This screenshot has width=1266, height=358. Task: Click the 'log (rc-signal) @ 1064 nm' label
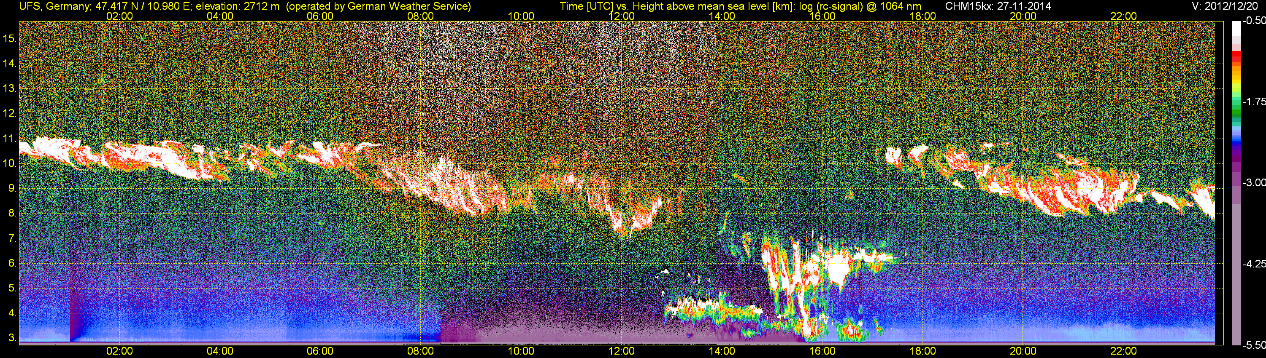tap(860, 6)
